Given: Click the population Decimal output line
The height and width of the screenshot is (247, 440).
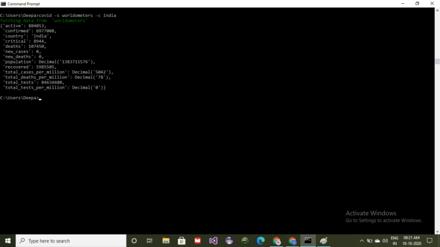Looking at the screenshot, I should coord(49,62).
